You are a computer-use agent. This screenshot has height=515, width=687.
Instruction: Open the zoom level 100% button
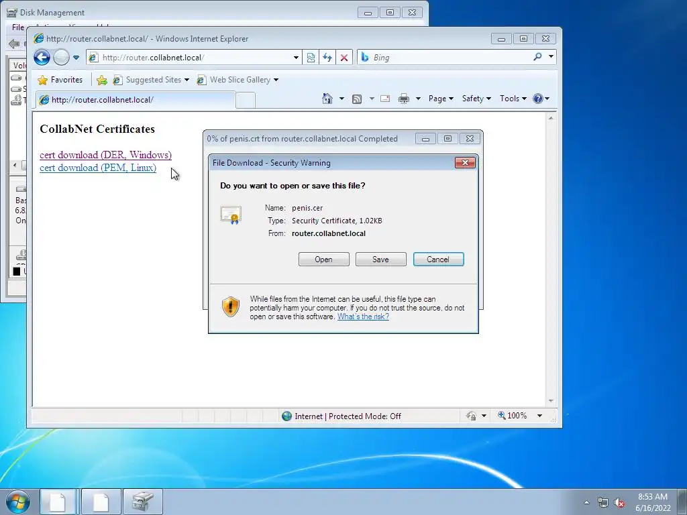pos(512,416)
